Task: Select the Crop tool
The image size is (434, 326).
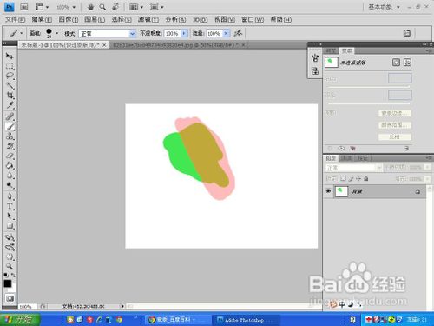Action: 10,96
